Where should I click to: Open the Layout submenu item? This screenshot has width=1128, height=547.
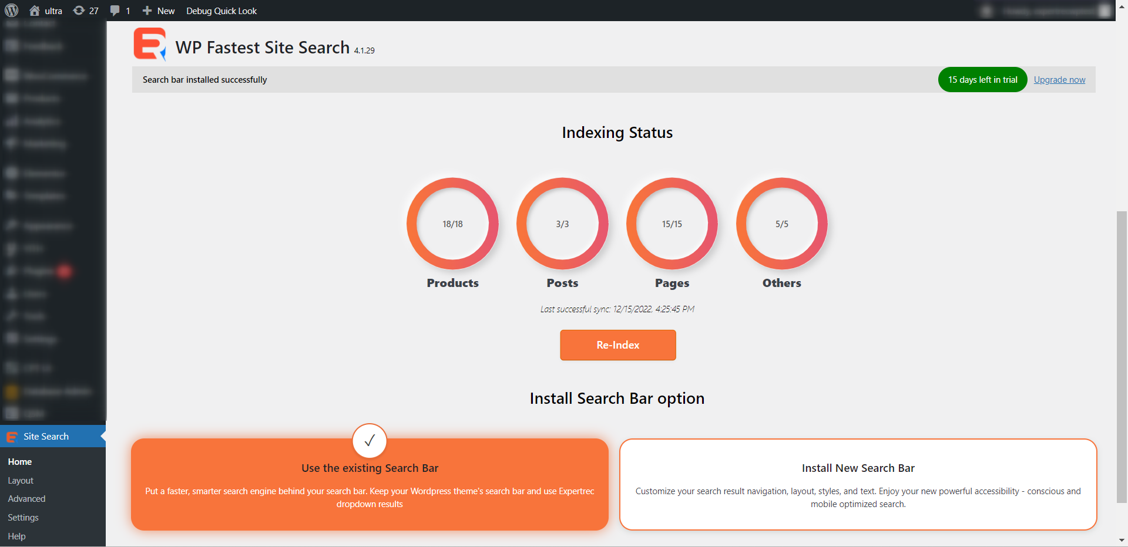coord(21,480)
